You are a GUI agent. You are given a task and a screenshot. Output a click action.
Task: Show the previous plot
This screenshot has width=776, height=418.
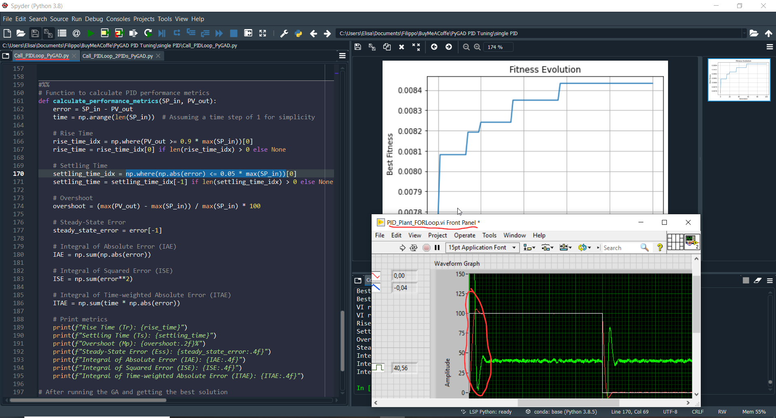point(434,47)
